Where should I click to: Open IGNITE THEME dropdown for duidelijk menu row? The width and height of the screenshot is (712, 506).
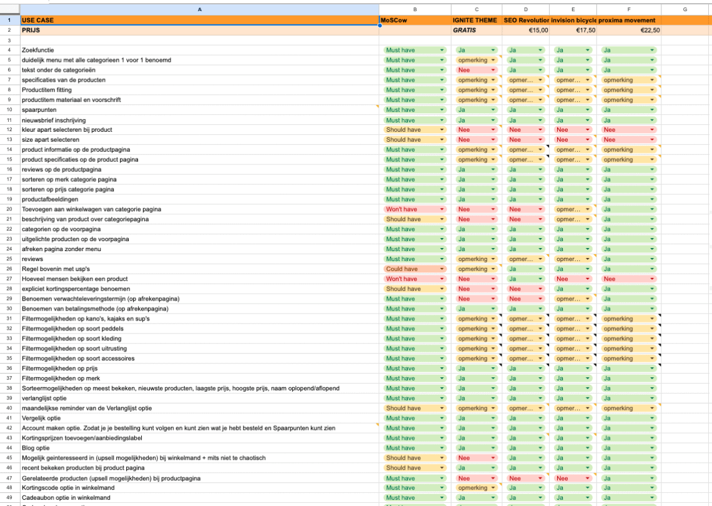476,60
